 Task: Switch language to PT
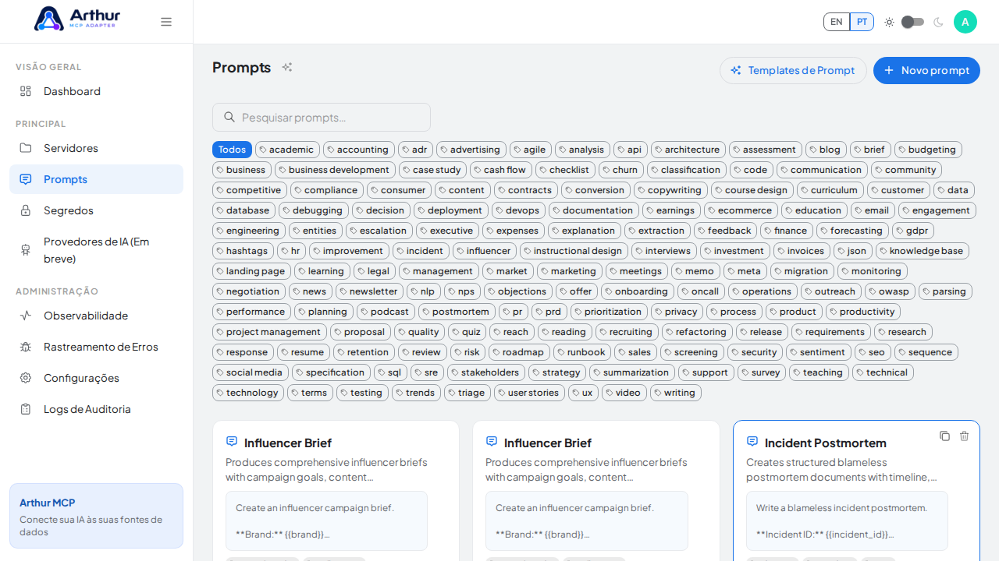pyautogui.click(x=862, y=22)
